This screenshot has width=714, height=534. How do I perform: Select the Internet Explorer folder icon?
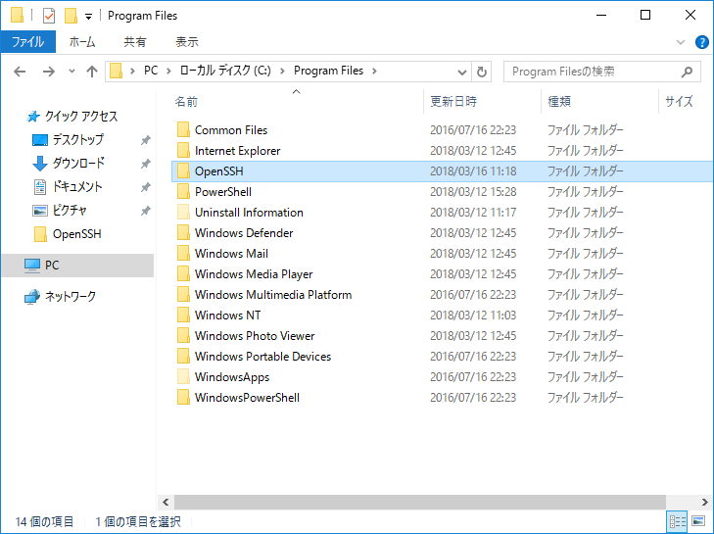[x=183, y=150]
